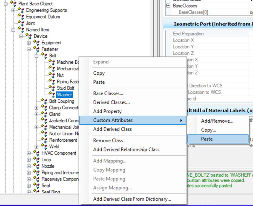Select the Reinforcement tree item
This screenshot has height=206, width=253.
(x=63, y=140)
